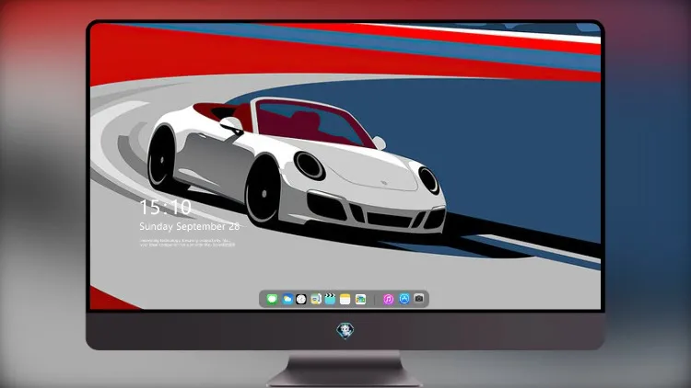Open the Camera app in the dock

tap(419, 299)
